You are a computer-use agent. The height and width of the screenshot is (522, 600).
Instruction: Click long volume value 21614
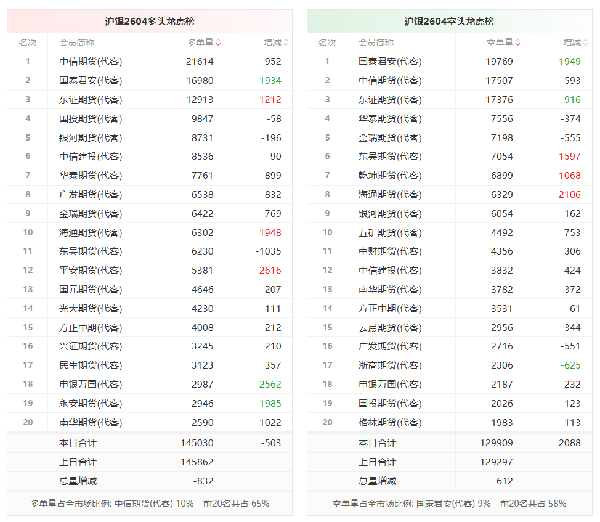point(200,62)
